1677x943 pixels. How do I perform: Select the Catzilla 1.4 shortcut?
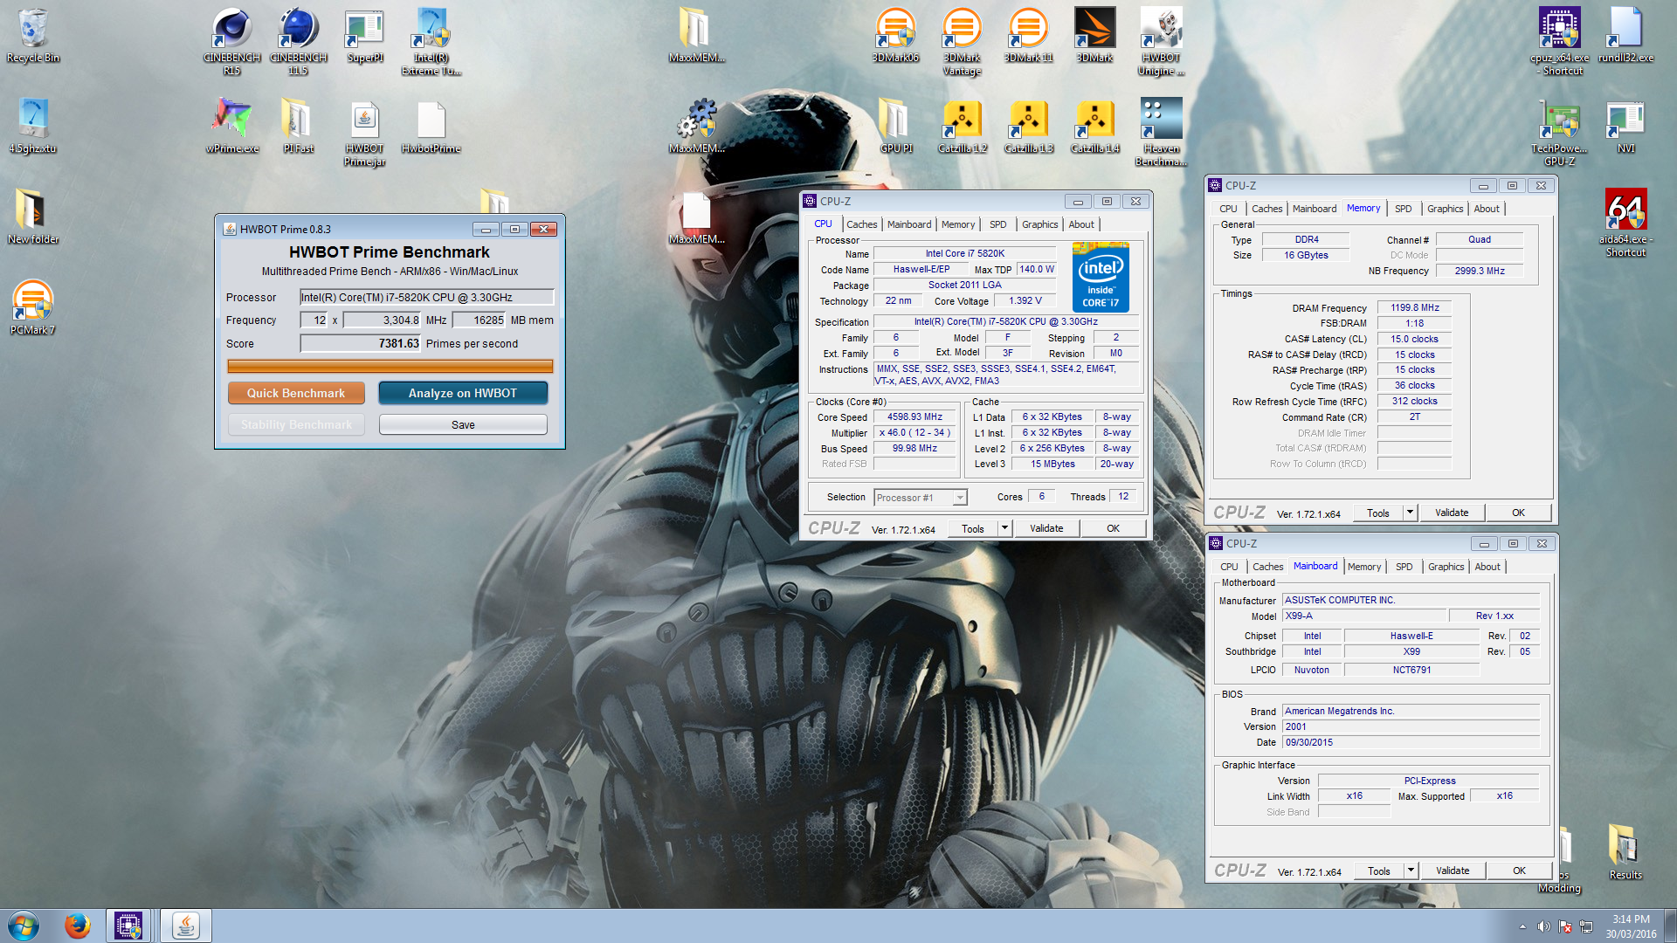[1094, 127]
